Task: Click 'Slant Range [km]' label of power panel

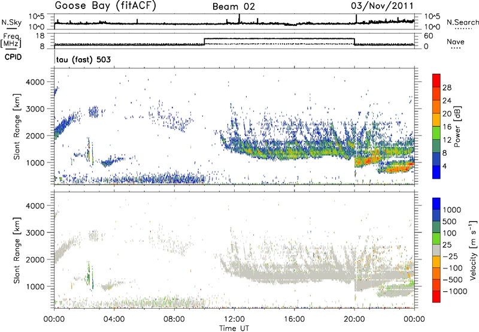Action: pyautogui.click(x=17, y=126)
